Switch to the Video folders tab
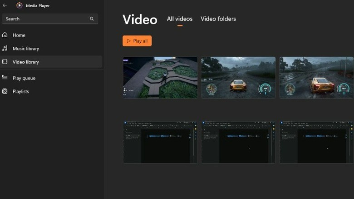Screen dimensions: 354x199 pyautogui.click(x=218, y=19)
